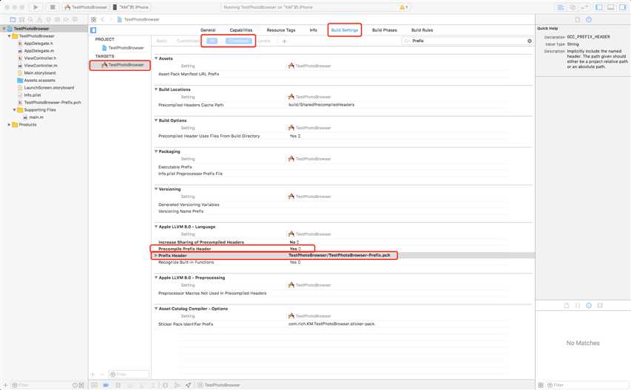
Task: Open the related items grid menu
Action: (x=93, y=19)
